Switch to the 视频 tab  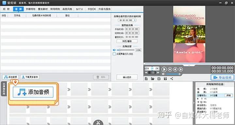click(6, 9)
